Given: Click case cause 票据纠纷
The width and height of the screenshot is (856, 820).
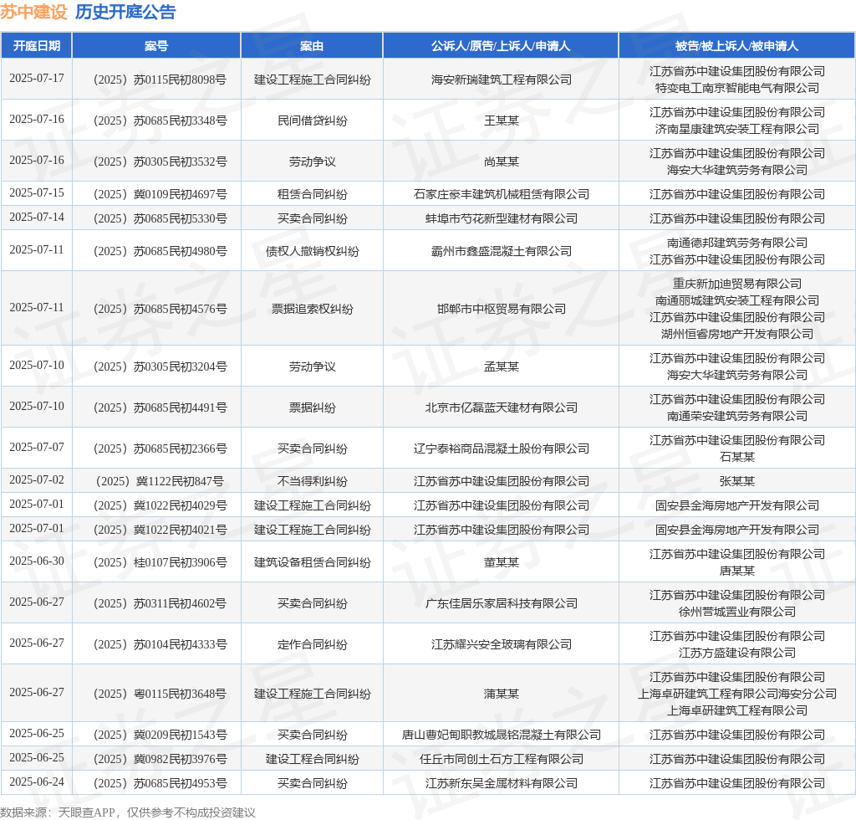Looking at the screenshot, I should pyautogui.click(x=313, y=407).
